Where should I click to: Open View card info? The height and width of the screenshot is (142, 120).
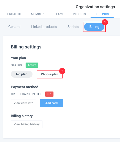pyautogui.click(x=24, y=103)
